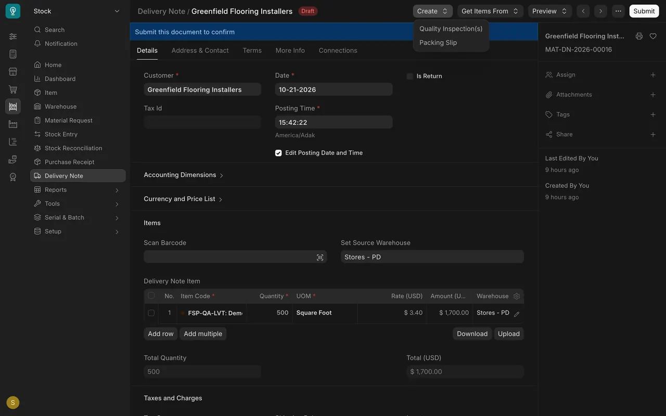Click the Set Source Warehouse field

(x=432, y=257)
